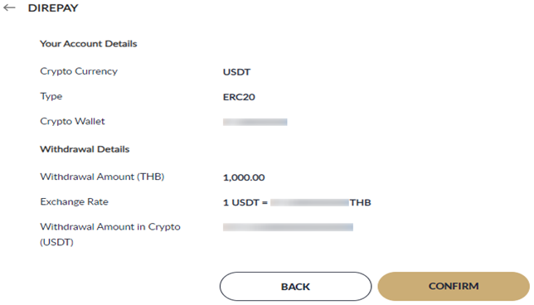Confirm the withdrawal with CONFIRM button
Image resolution: width=534 pixels, height=305 pixels.
tap(454, 286)
